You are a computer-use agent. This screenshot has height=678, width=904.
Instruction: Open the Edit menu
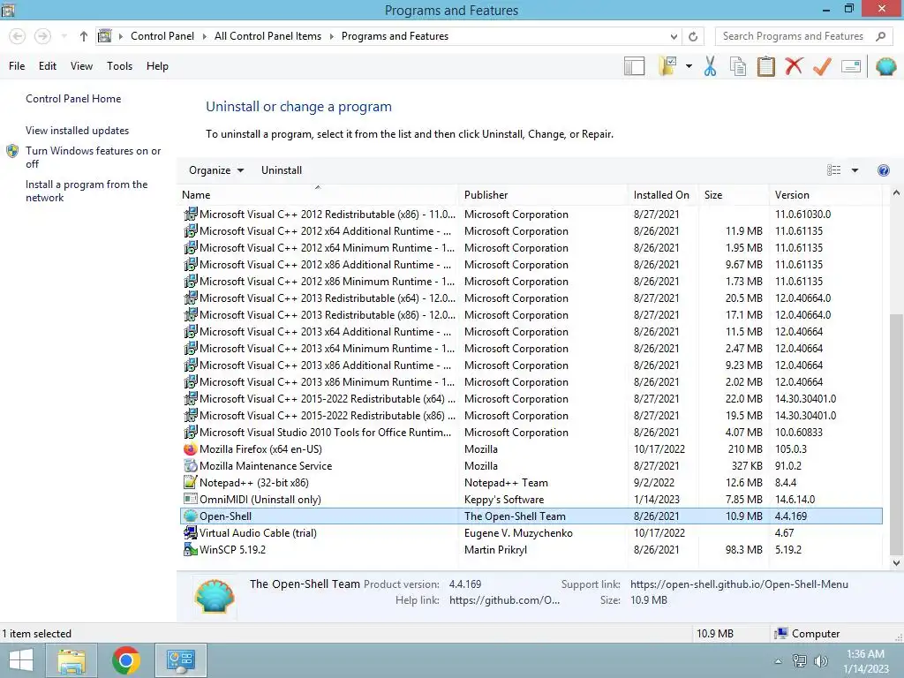[48, 66]
